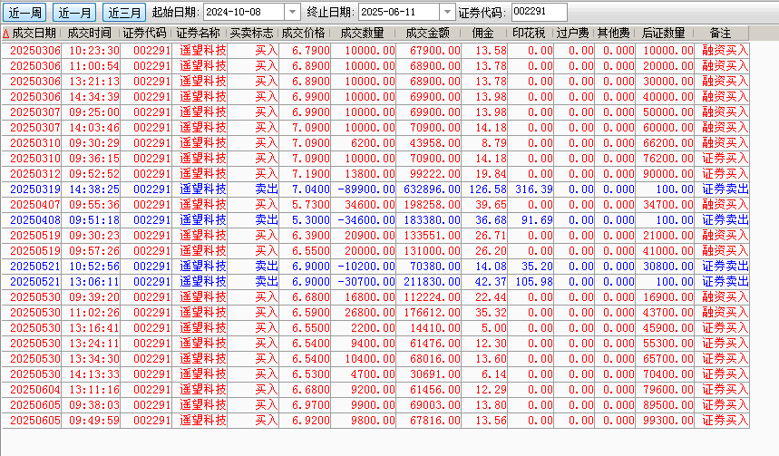Click the time cell 14:34:39
The image size is (779, 456).
pyautogui.click(x=94, y=97)
